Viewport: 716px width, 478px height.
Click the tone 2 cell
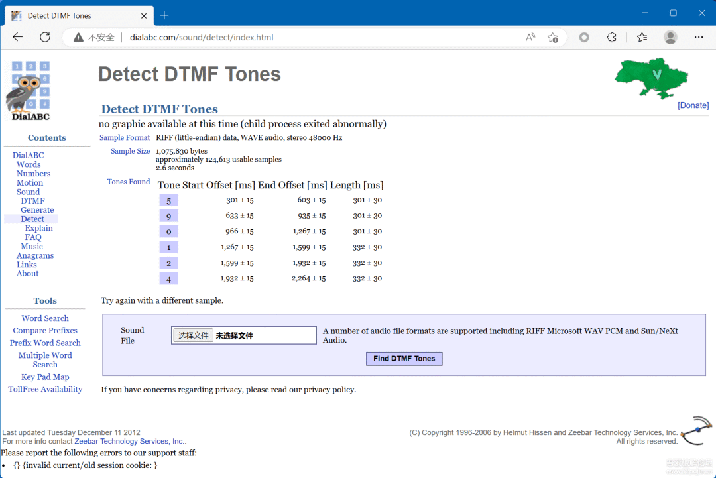click(x=168, y=263)
